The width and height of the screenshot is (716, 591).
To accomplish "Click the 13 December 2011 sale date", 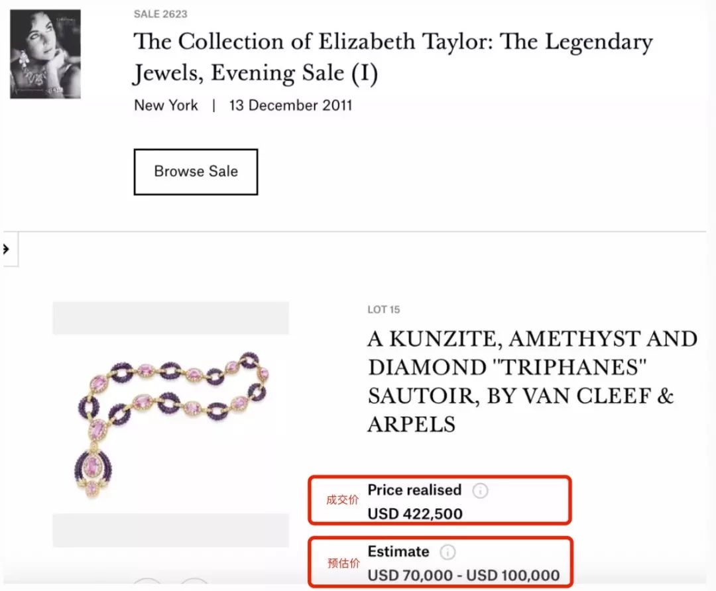I will pyautogui.click(x=290, y=105).
